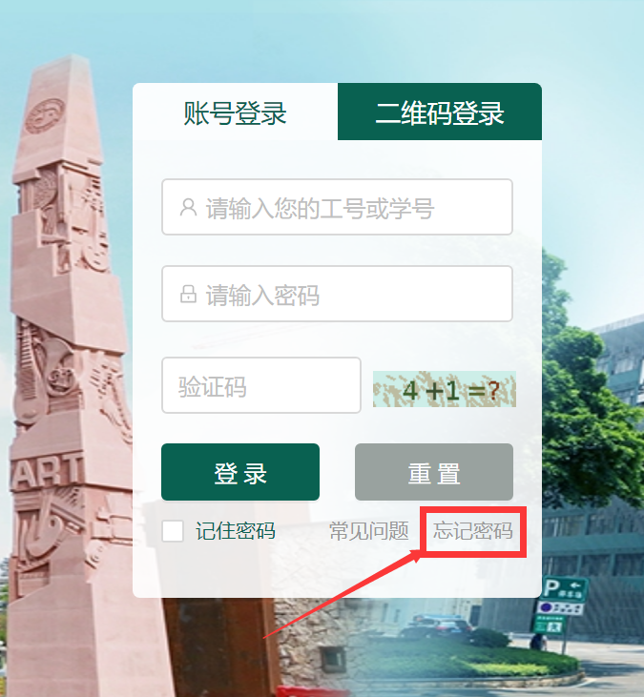Click the padlock icon in password field
This screenshot has width=644, height=697.
(x=188, y=294)
